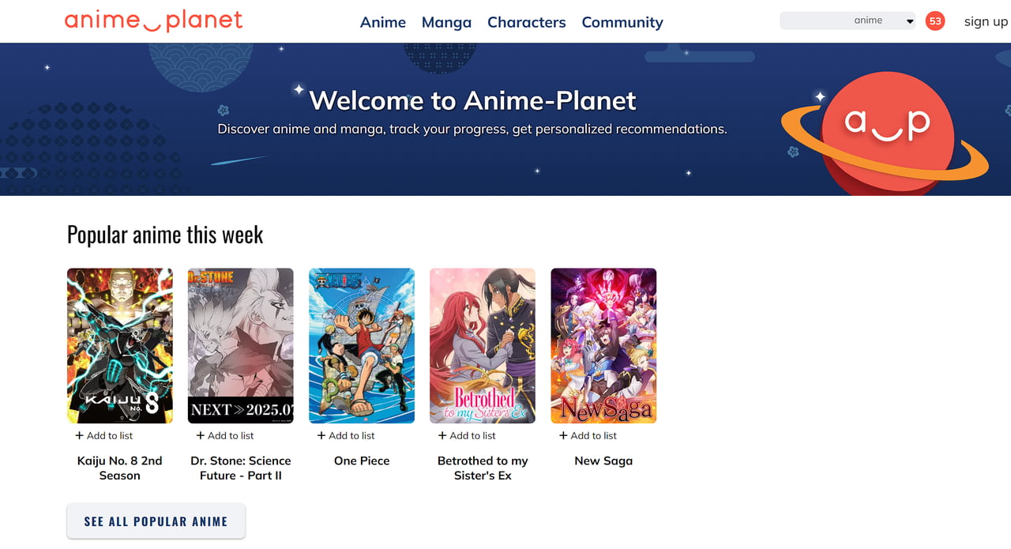Click the red a_p planet logo
Screen dimensions: 1011x549
886,132
